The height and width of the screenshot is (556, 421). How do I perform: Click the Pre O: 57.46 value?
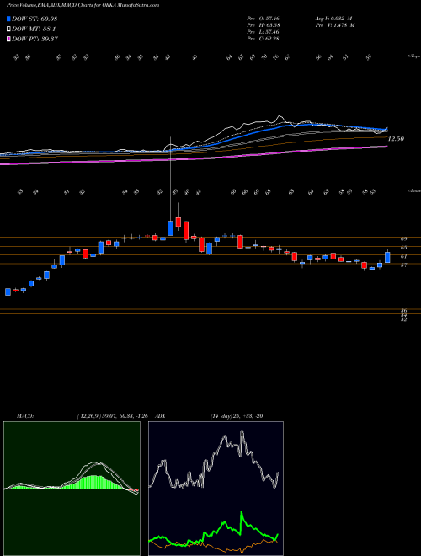263,19
